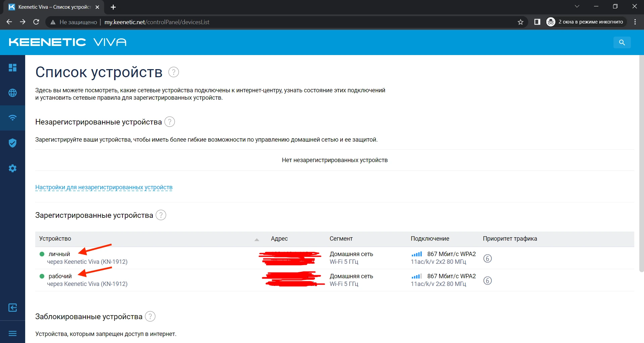
Task: Open the hamburger menu at sidebar bottom
Action: pyautogui.click(x=12, y=333)
